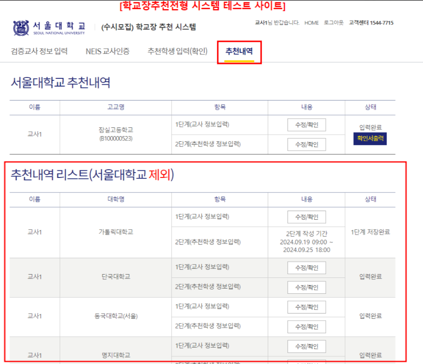Select the 잠실고등학교 school name cell
The image size is (423, 364).
[116, 134]
